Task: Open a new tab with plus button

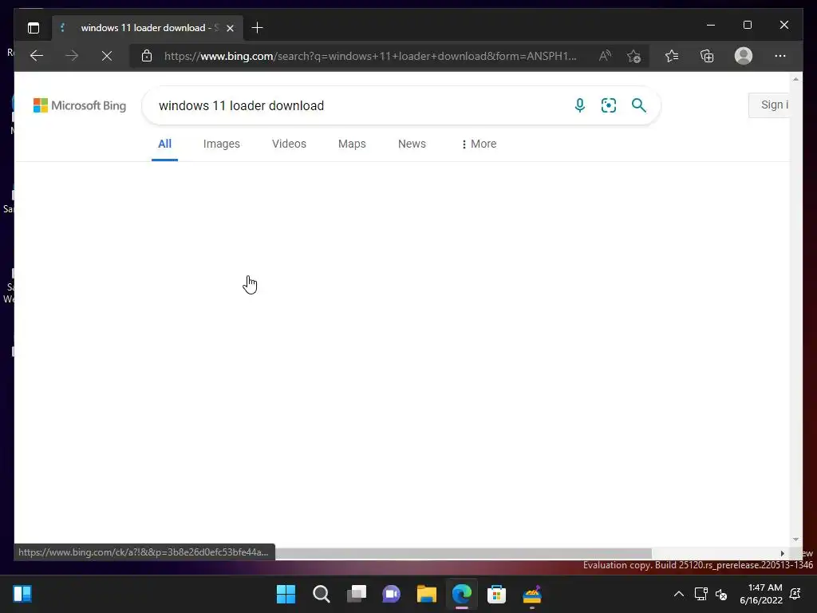Action: point(257,28)
